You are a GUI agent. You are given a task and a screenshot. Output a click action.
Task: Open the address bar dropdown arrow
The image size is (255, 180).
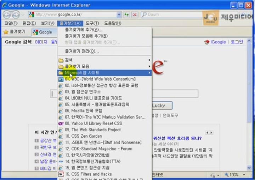pyautogui.click(x=119, y=14)
